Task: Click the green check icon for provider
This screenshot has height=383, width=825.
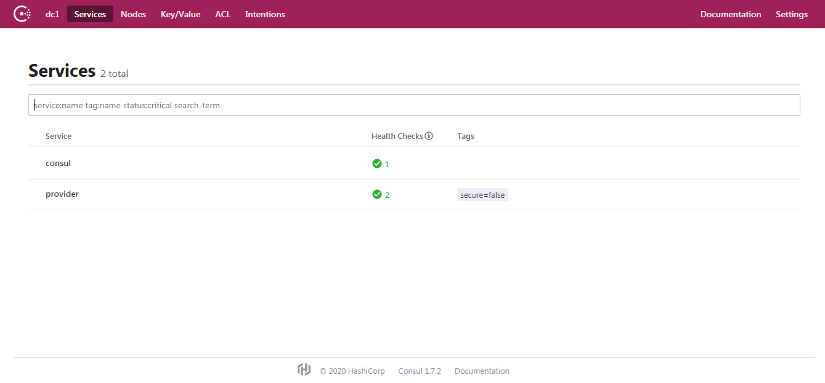Action: click(x=377, y=194)
